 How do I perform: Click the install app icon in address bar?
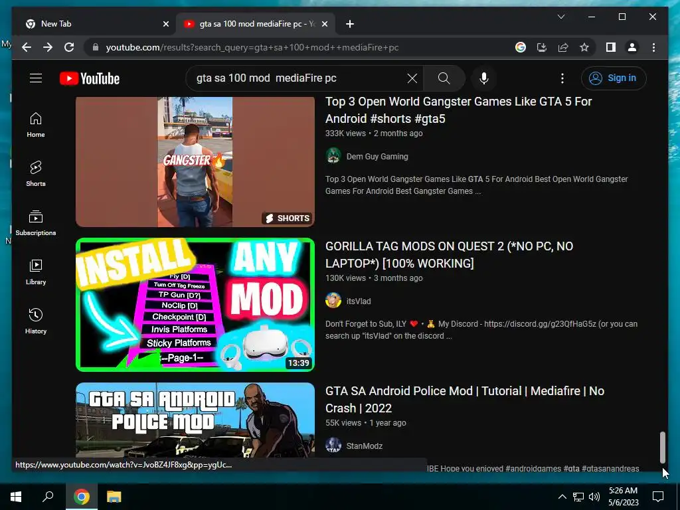tap(542, 47)
